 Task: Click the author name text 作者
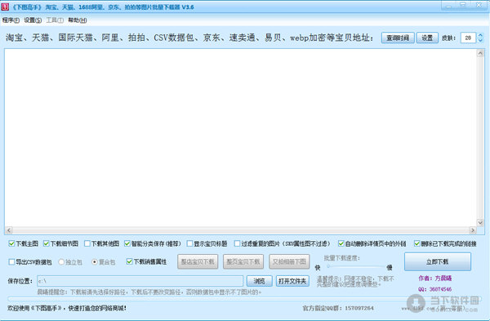(435, 279)
